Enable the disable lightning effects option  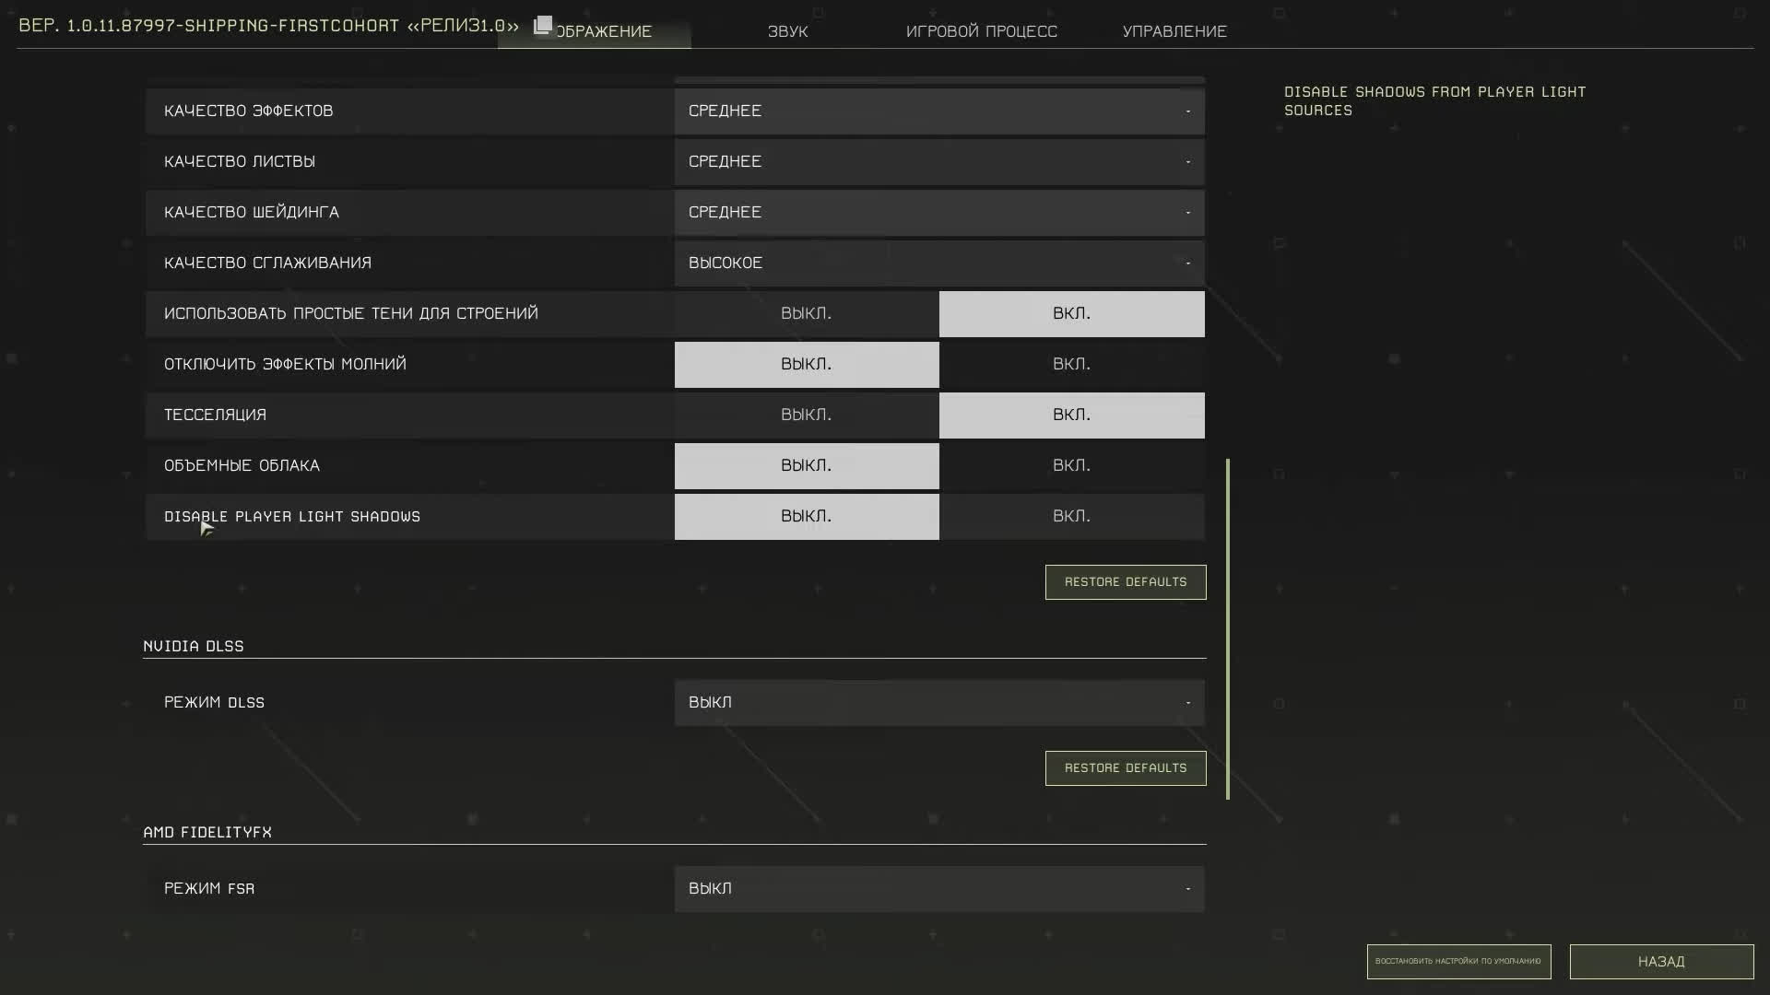click(x=1070, y=365)
